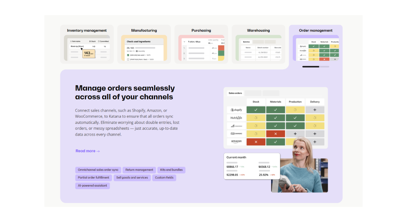Click the Amazon logo in the table
Viewport: 407px width, 222px height.
[236, 142]
